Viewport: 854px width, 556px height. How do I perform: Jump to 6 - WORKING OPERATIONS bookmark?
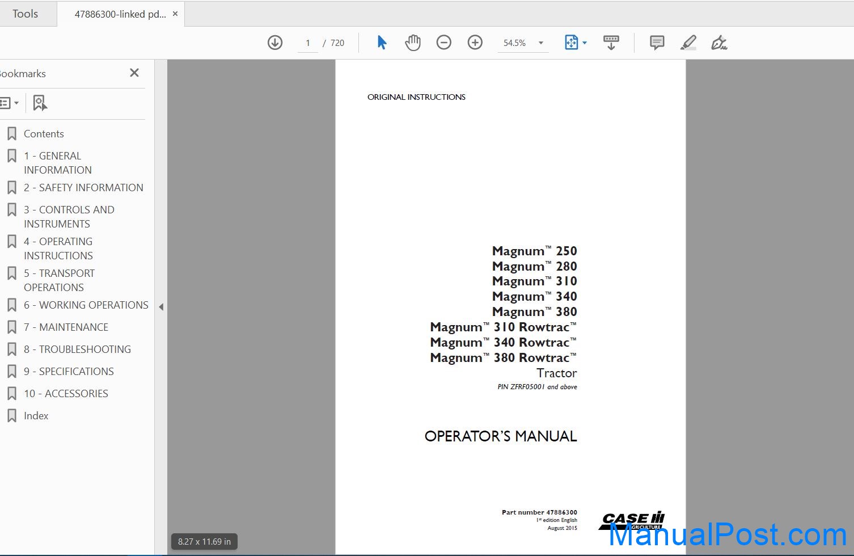click(86, 305)
